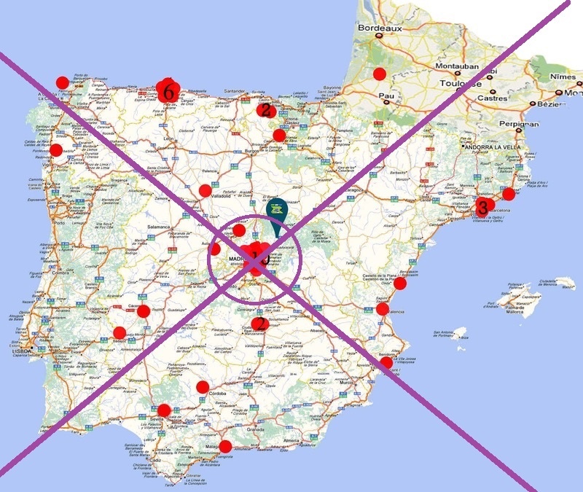This screenshot has width=583, height=492.
Task: Click the Toulouse city label
Action: click(x=461, y=83)
